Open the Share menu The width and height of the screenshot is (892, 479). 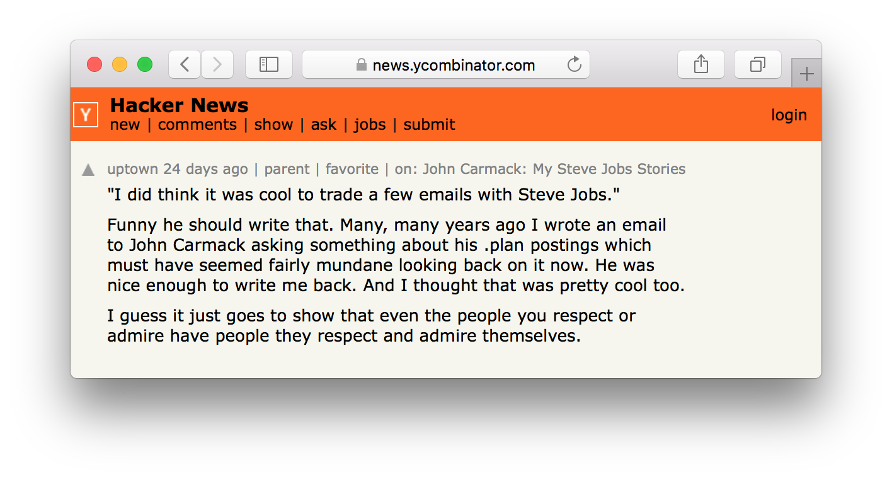pyautogui.click(x=701, y=64)
